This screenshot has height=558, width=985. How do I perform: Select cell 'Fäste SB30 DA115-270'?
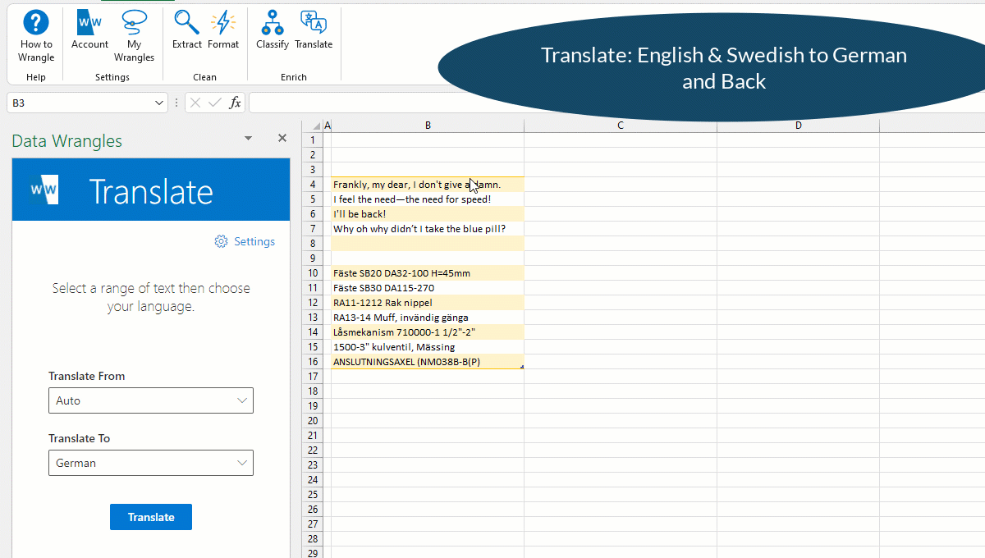(428, 288)
